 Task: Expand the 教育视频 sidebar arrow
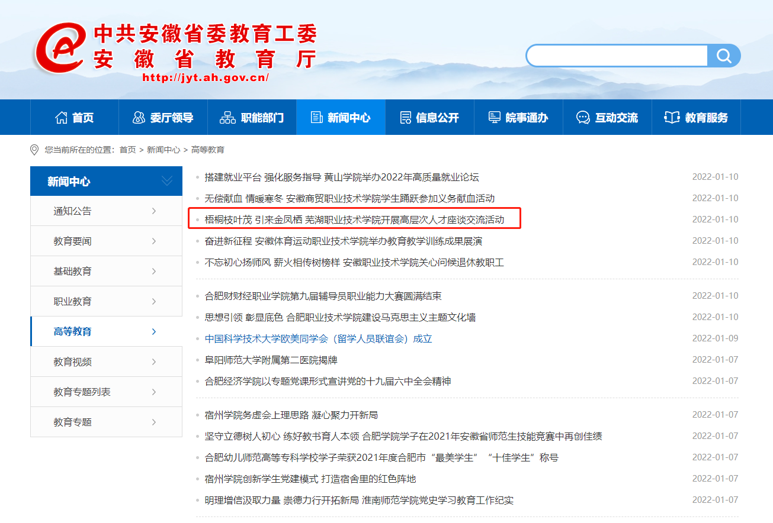154,362
